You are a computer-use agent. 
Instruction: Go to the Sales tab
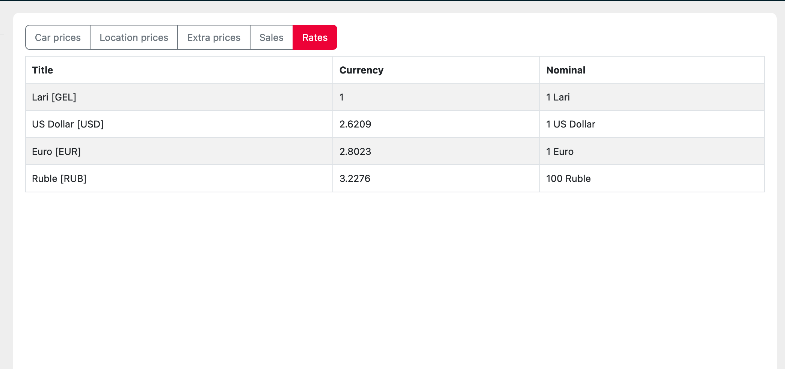coord(271,37)
